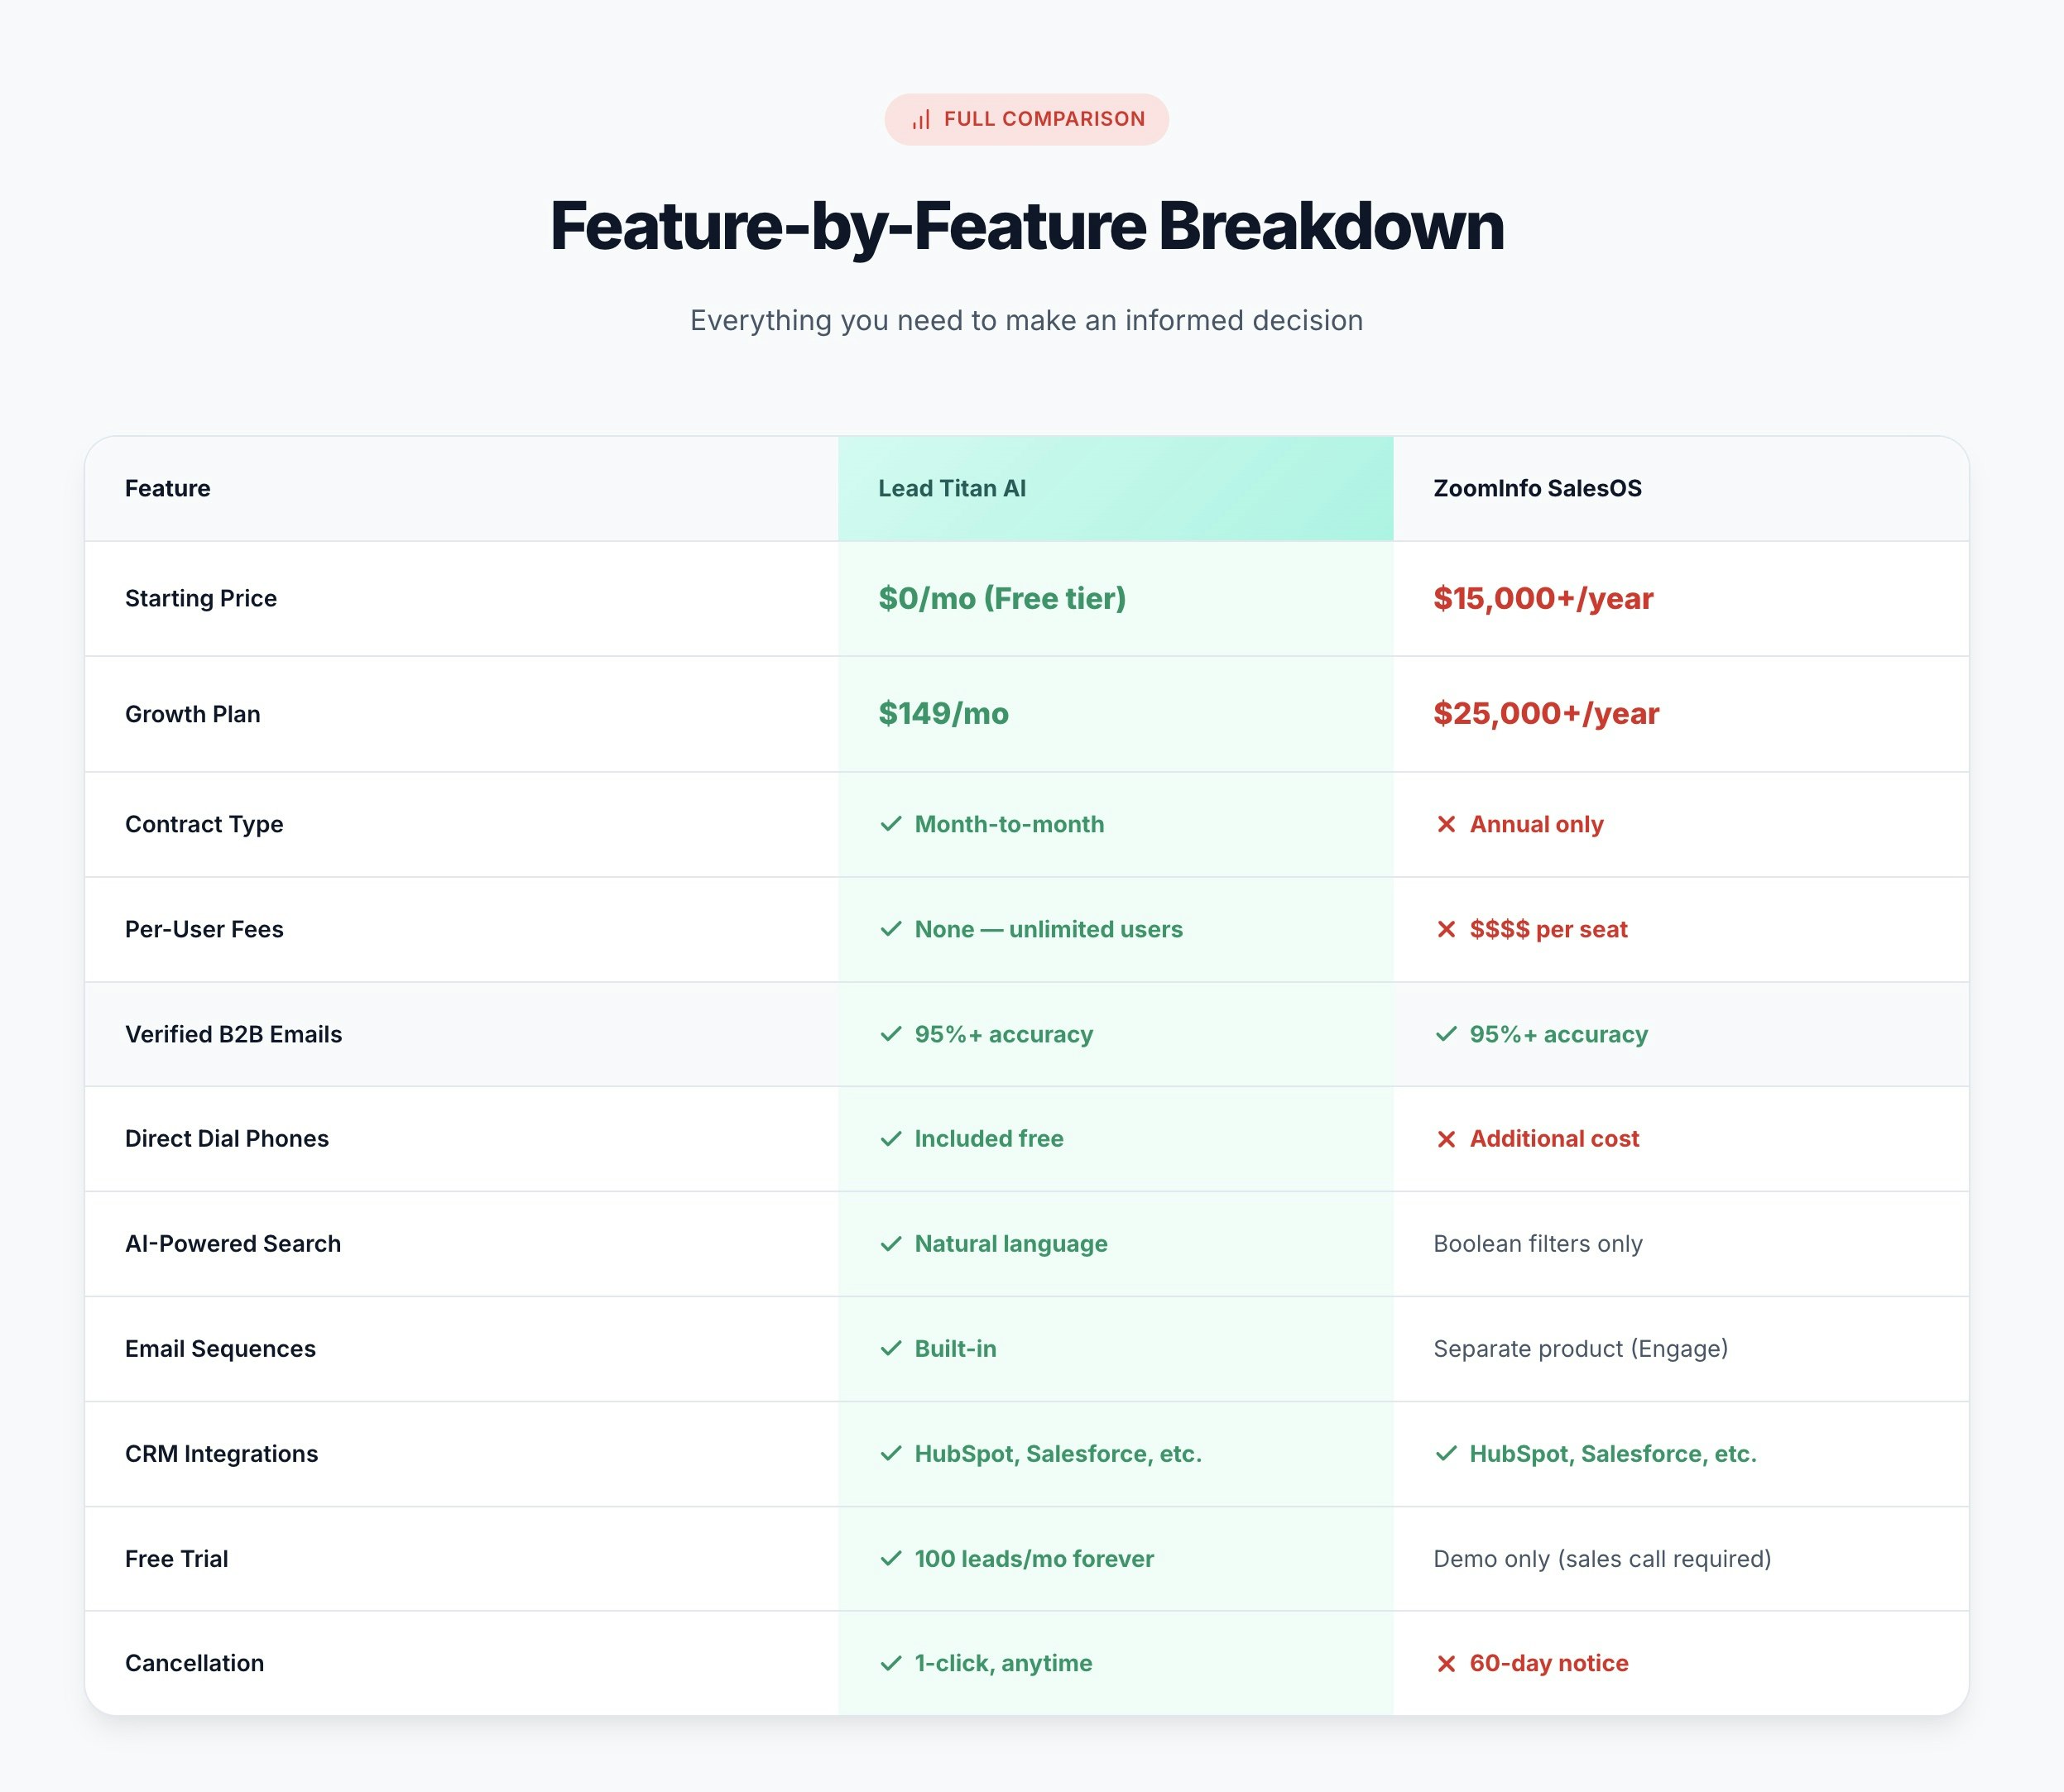Click checkmark beside Natural language
The image size is (2064, 1792).
890,1244
